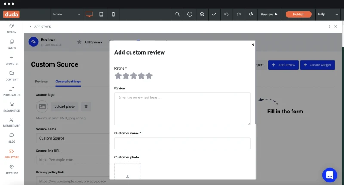Viewport: 344px width, 185px height.
Task: Switch to tablet device view
Action: (x=101, y=15)
